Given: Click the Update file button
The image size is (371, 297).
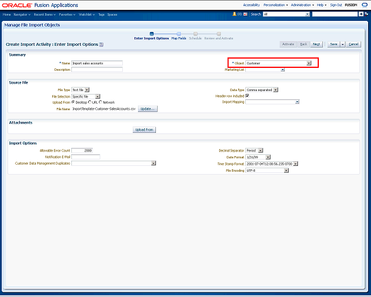Looking at the screenshot, I should [x=148, y=108].
